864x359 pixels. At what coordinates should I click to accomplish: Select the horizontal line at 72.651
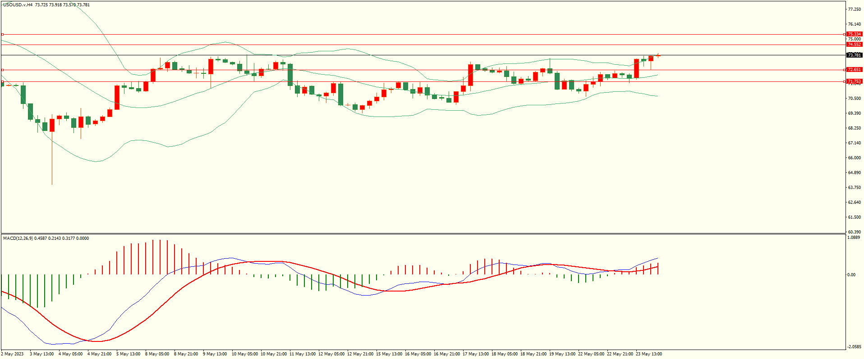coord(423,70)
